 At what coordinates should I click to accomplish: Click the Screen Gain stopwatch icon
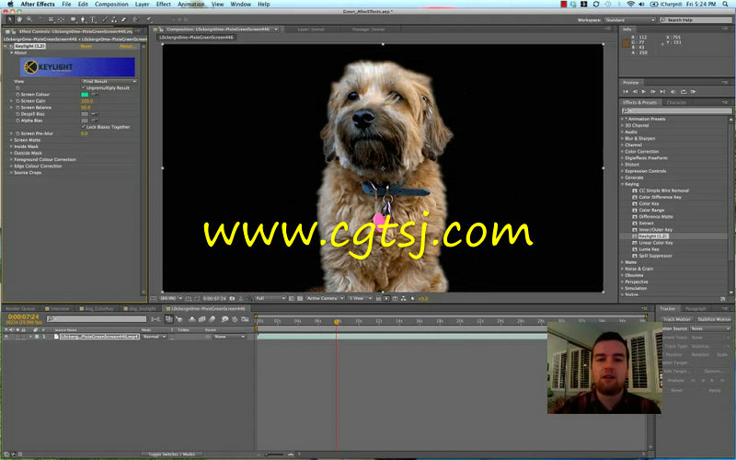coord(17,101)
